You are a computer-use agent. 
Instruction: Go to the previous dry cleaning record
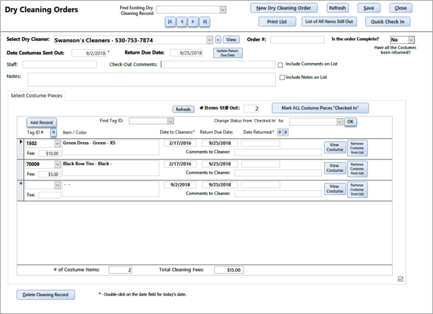click(182, 22)
